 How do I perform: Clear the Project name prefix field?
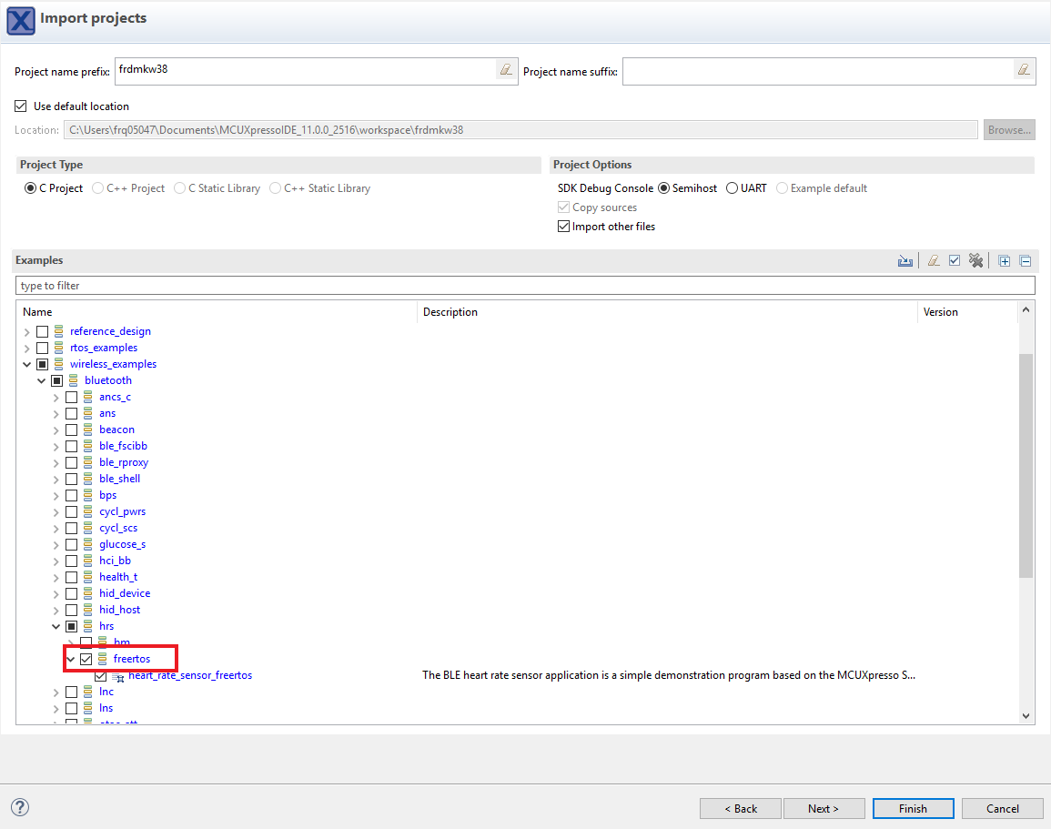click(506, 71)
